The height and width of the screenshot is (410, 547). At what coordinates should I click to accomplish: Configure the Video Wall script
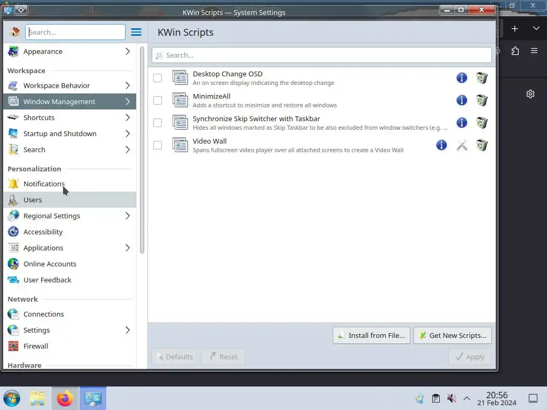(462, 145)
